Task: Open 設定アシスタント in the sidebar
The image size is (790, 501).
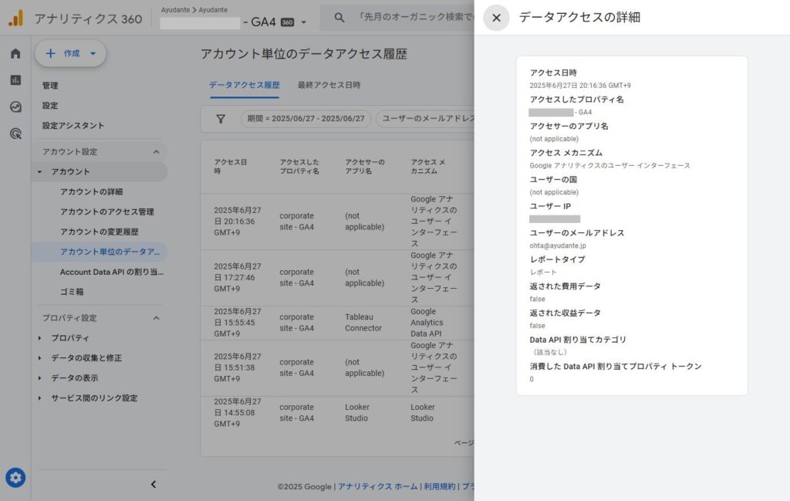Action: (73, 126)
